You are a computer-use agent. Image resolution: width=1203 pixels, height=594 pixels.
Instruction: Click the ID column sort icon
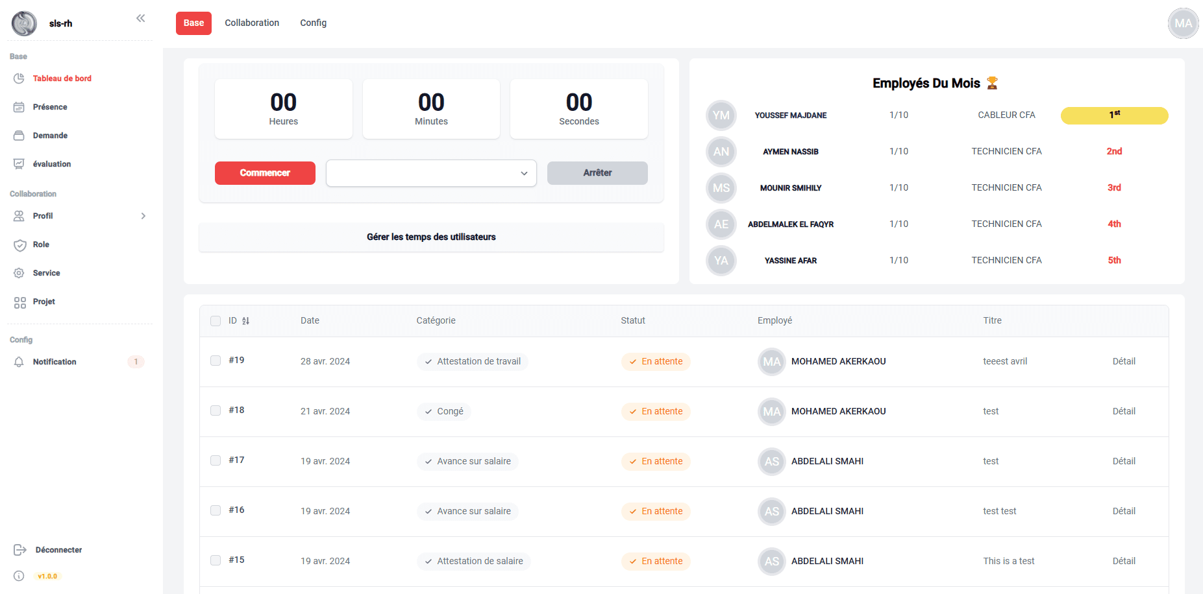tap(245, 321)
